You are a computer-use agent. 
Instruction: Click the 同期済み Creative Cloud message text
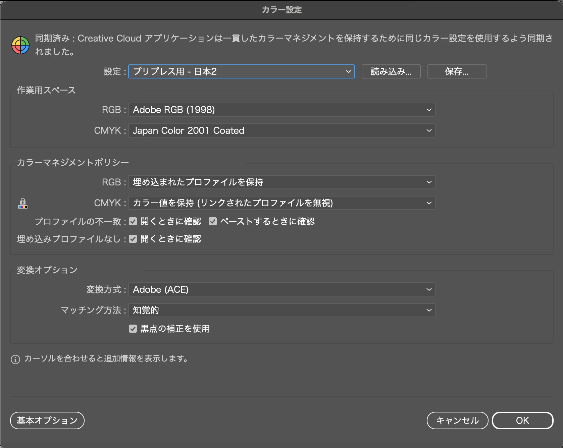point(294,45)
